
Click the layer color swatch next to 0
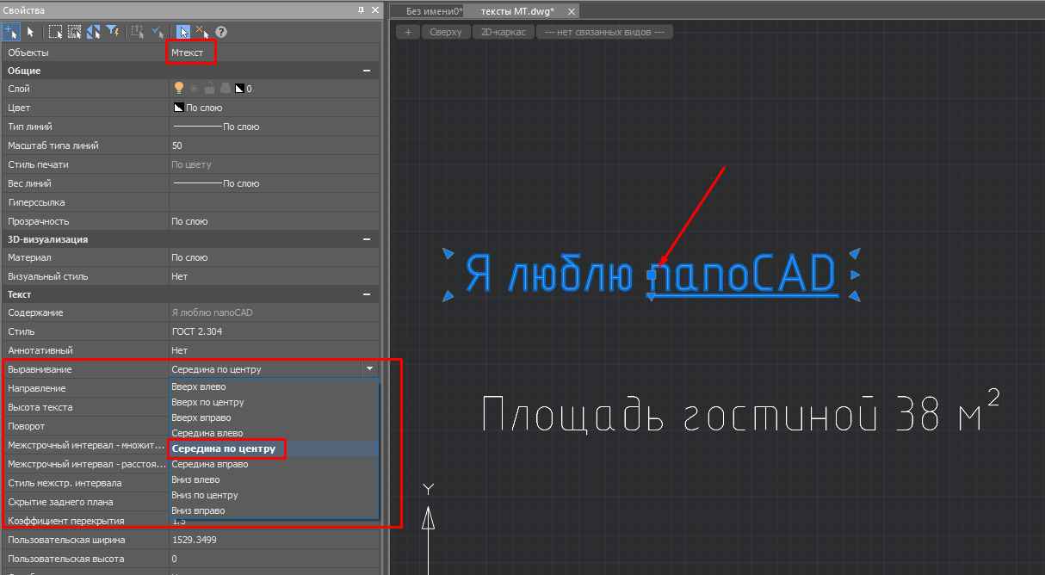(240, 89)
